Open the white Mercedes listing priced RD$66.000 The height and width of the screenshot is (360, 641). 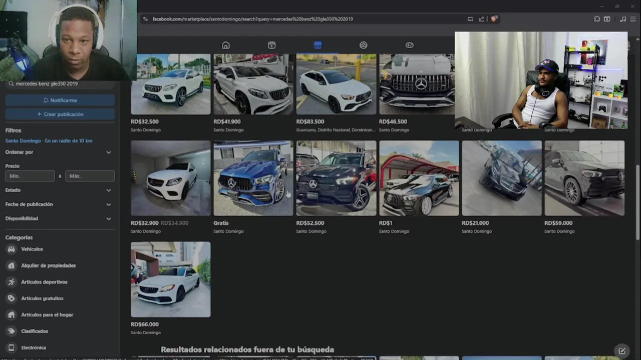(x=171, y=279)
